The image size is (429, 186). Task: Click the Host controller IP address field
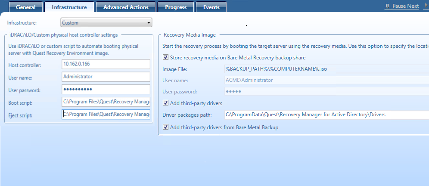(x=106, y=64)
